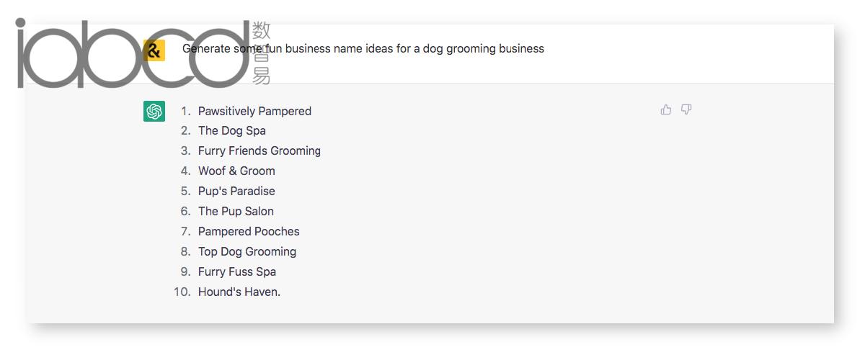
Task: Click the Woof & Groom suggestion
Action: (x=236, y=171)
